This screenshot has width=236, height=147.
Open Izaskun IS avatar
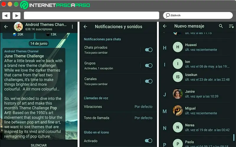coord(178,77)
